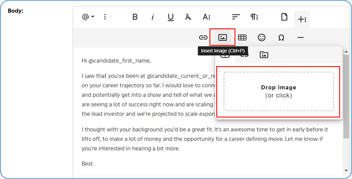Switch to the image file browser tab
352x179 pixels.
point(264,55)
